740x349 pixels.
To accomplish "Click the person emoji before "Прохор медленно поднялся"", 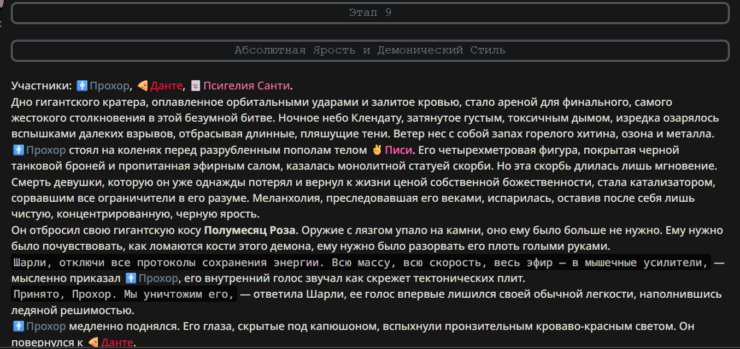I will 17,327.
